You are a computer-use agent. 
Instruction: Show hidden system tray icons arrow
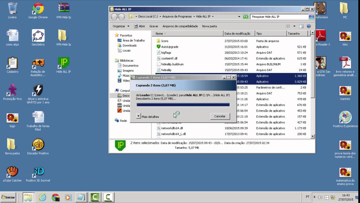(x=315, y=197)
